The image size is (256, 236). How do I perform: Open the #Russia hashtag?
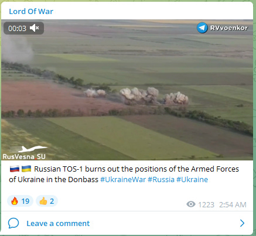[161, 179]
